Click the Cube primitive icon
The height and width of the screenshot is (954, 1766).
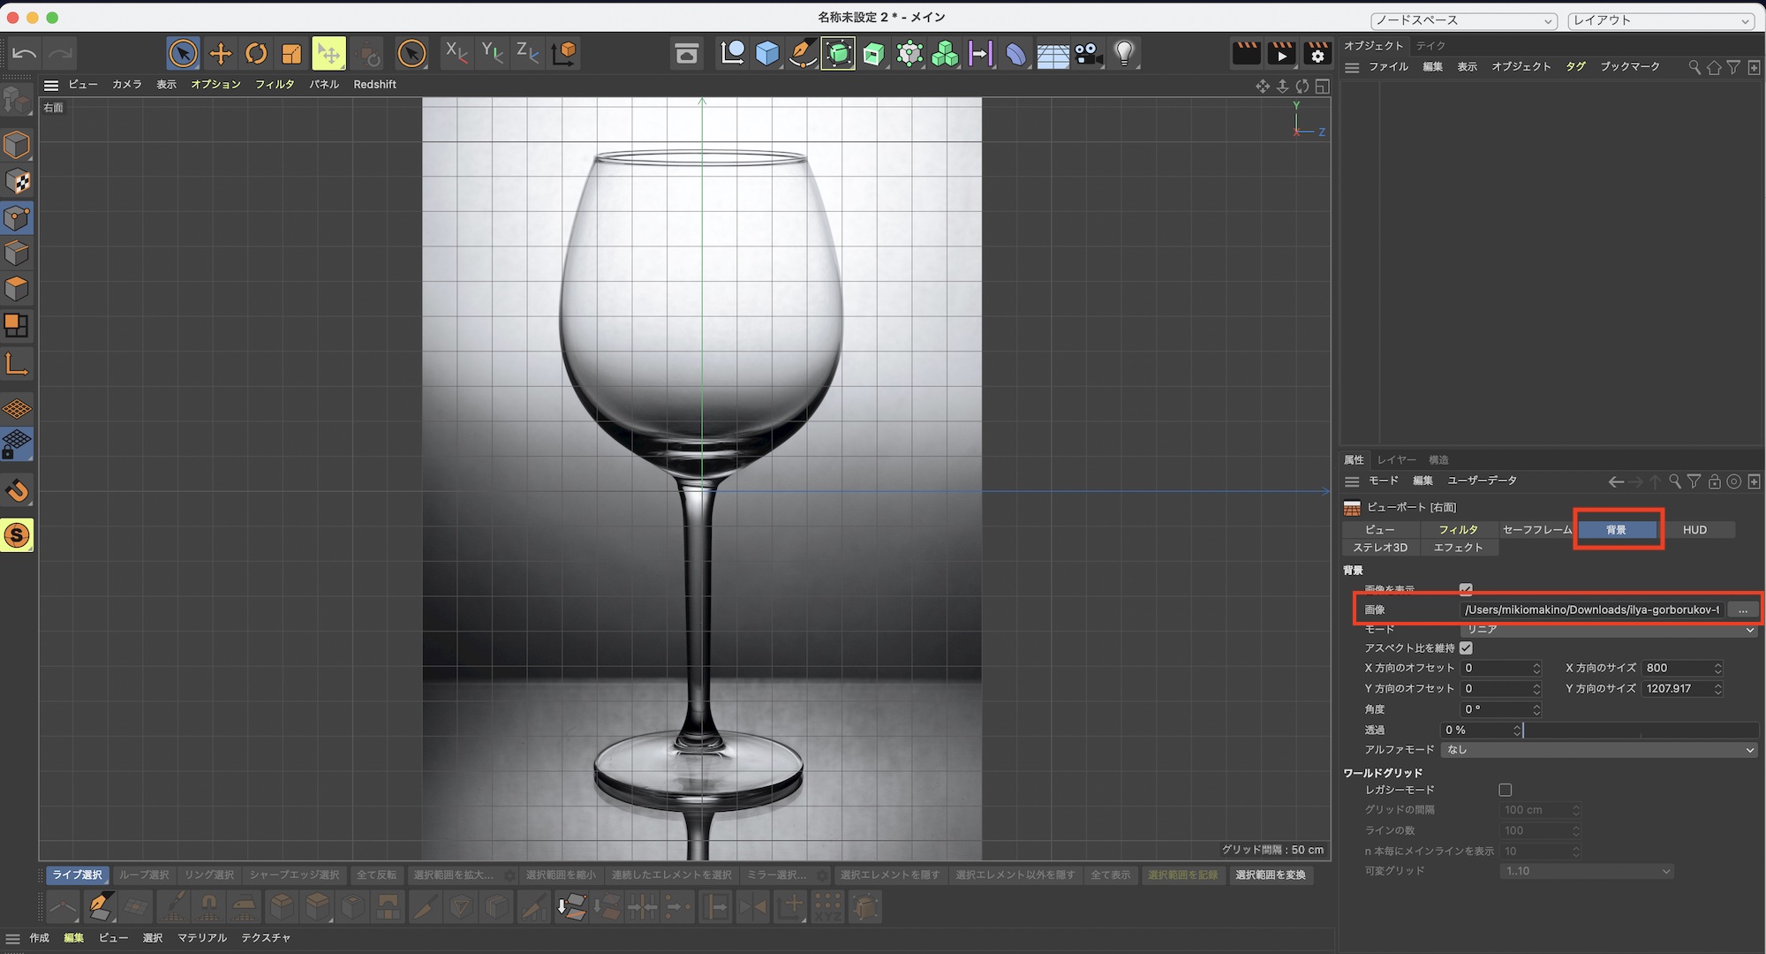pyautogui.click(x=767, y=54)
